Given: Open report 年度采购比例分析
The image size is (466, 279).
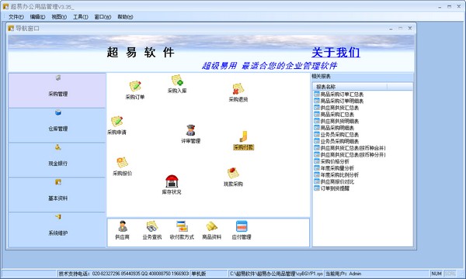Looking at the screenshot, I should [x=336, y=175].
